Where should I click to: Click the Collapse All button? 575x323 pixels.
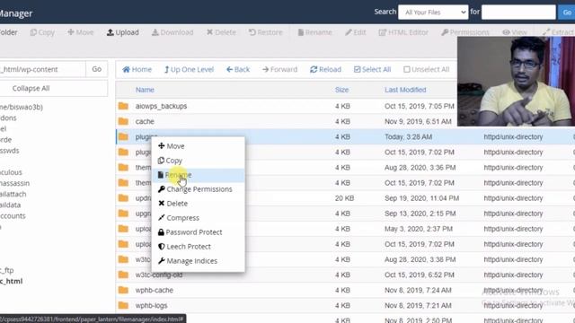54,88
